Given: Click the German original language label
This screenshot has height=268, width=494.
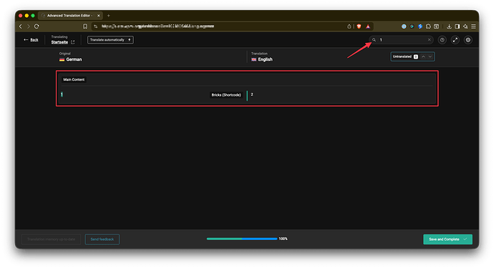Looking at the screenshot, I should click(x=74, y=59).
